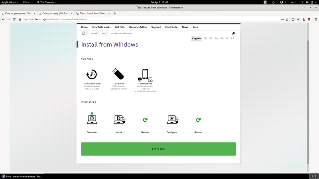Viewport: 319px width, 179px height.
Task: Bookmark this page with star icon
Action: [x=287, y=19]
